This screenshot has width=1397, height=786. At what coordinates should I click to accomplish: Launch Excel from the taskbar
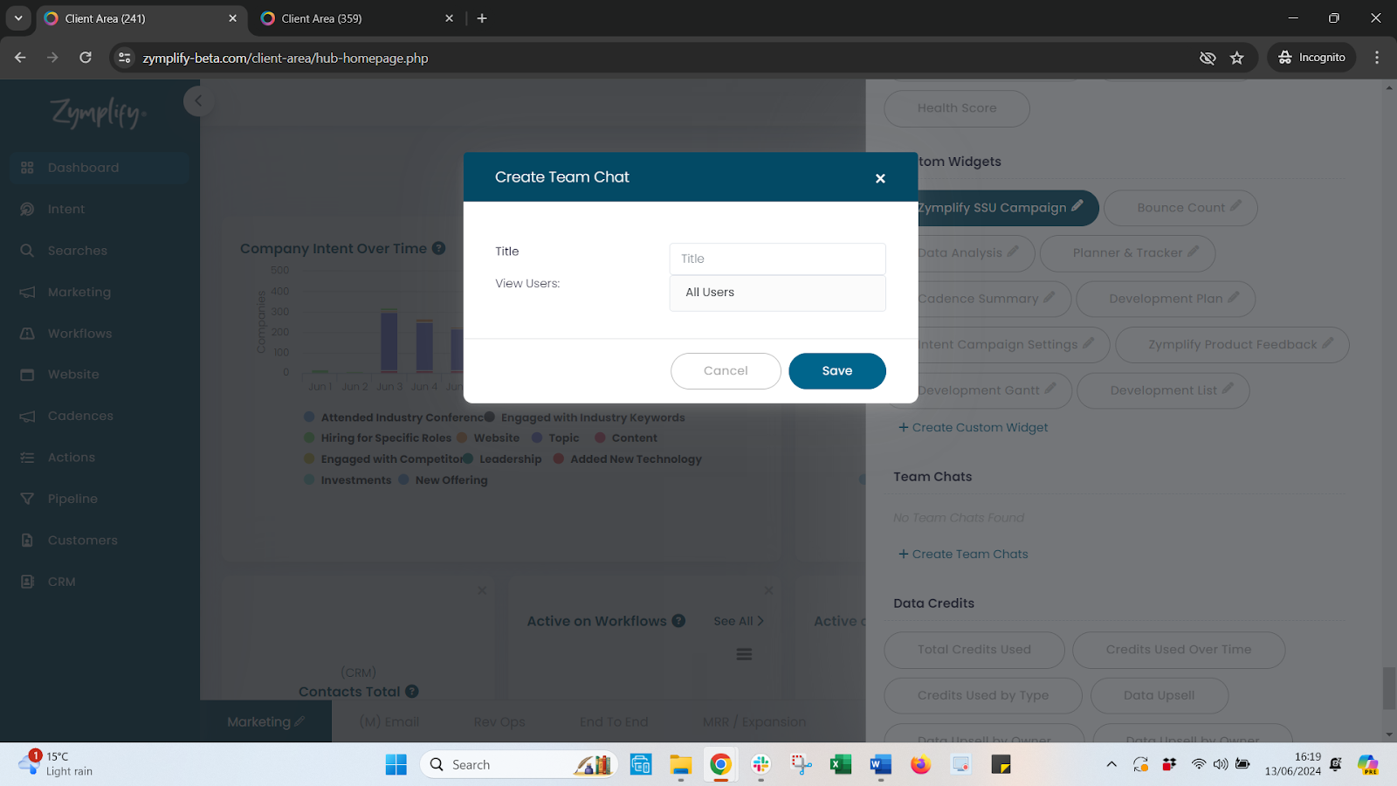[840, 764]
